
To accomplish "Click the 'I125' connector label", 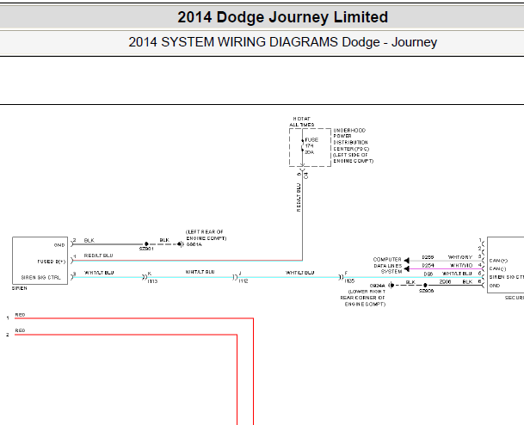I will (349, 281).
